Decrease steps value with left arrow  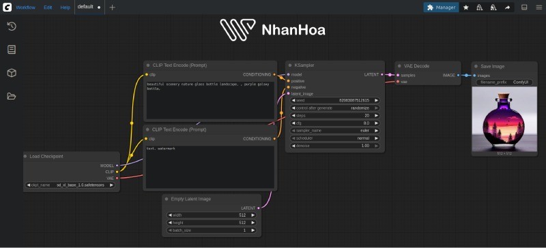293,115
